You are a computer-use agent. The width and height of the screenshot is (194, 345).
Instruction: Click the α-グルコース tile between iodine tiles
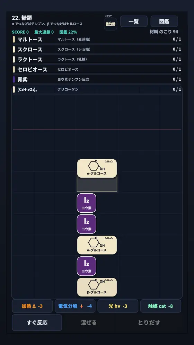click(97, 245)
